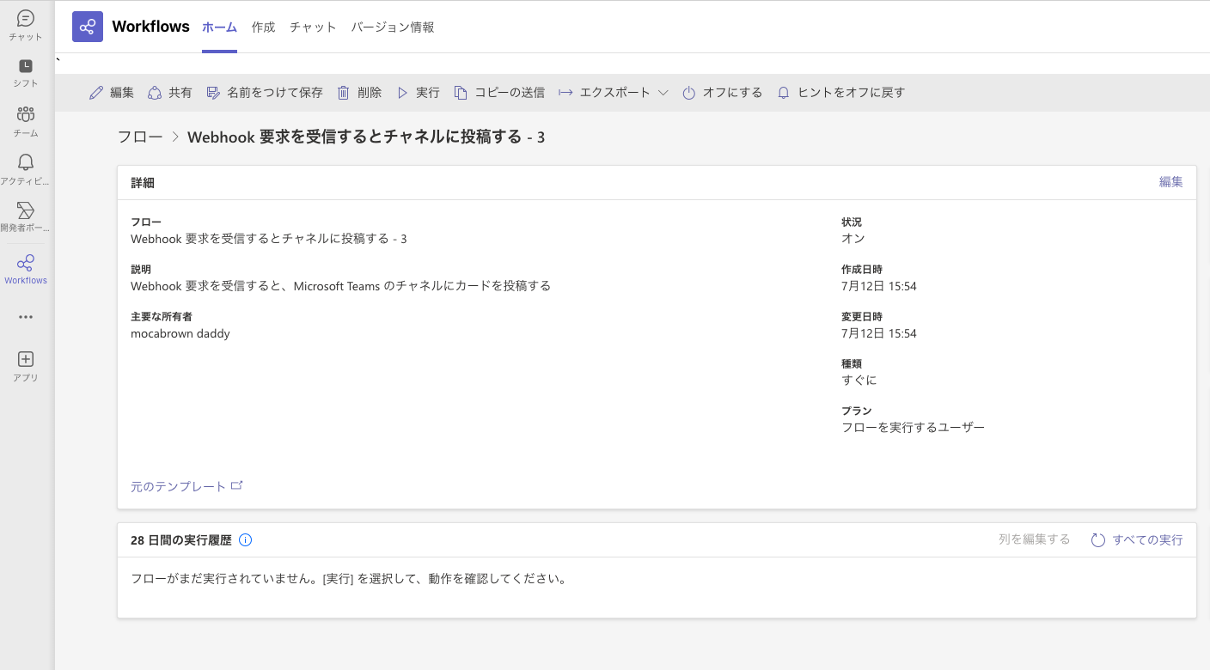The width and height of the screenshot is (1210, 670).
Task: Open the Teams icon in the sidebar
Action: (25, 116)
